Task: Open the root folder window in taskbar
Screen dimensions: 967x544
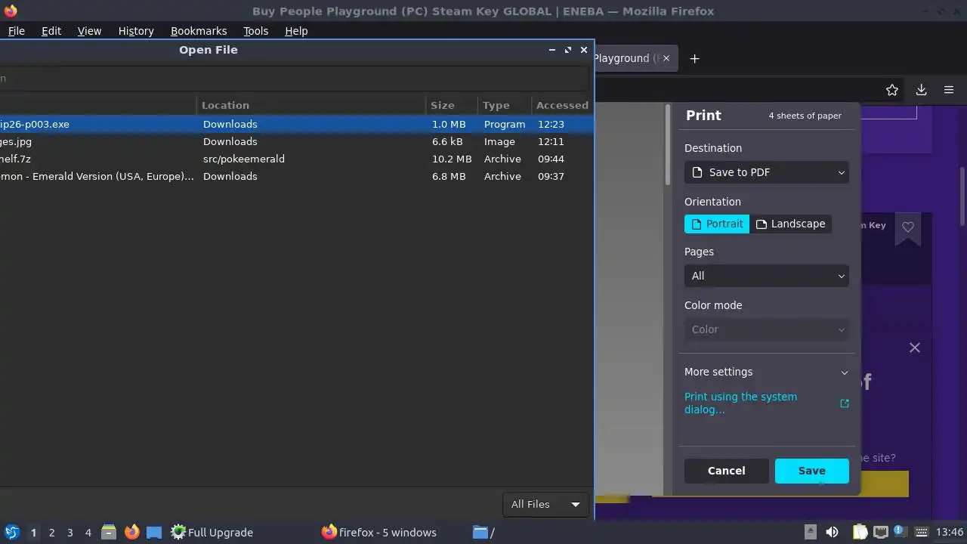Action: click(x=483, y=532)
